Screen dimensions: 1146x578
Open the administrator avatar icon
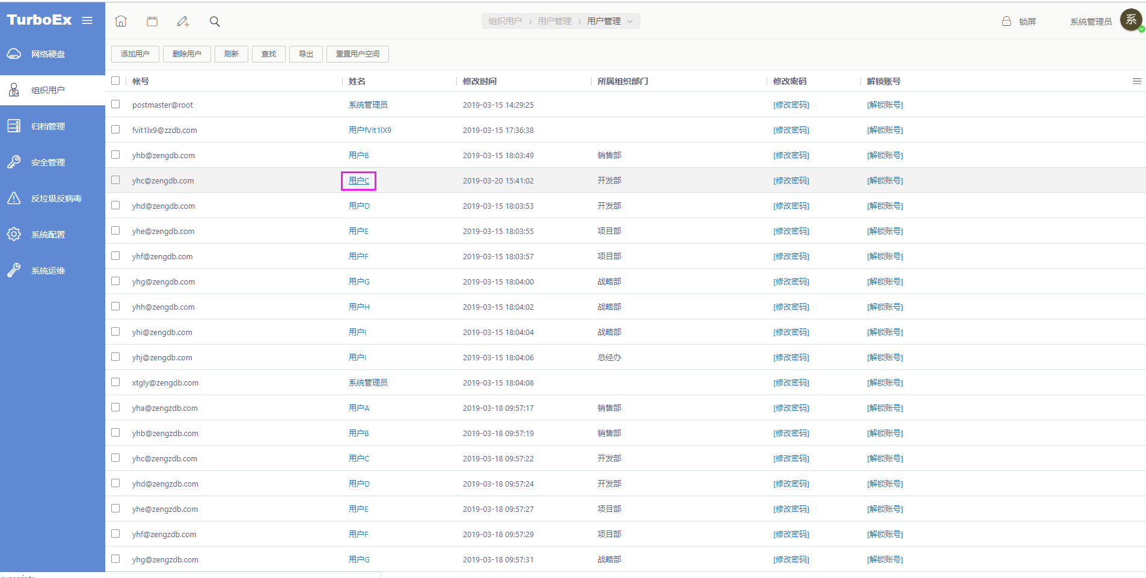(1131, 20)
